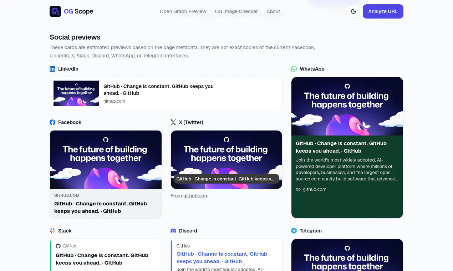Click github.com under the LinkedIn title
Viewport: 453px width, 271px height.
click(x=114, y=101)
